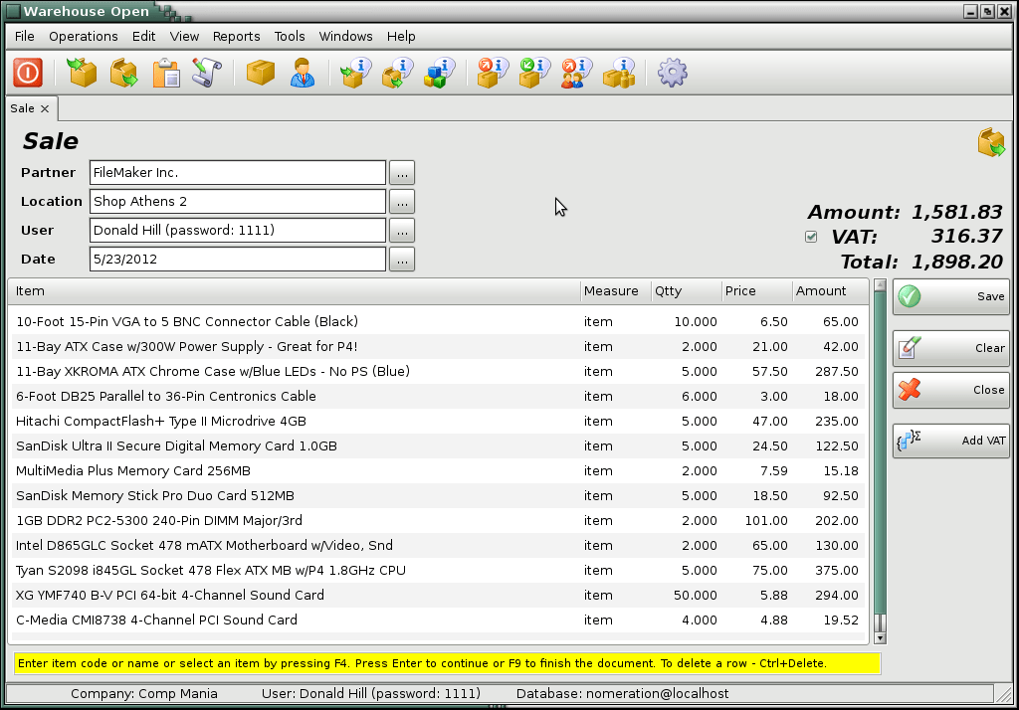Click the scrollbar up arrow
Viewport: 1019px width, 710px height.
880,285
